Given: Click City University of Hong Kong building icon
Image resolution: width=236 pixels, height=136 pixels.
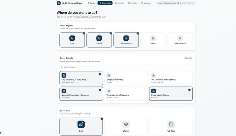Looking at the screenshot, I should pyautogui.click(x=64, y=75).
